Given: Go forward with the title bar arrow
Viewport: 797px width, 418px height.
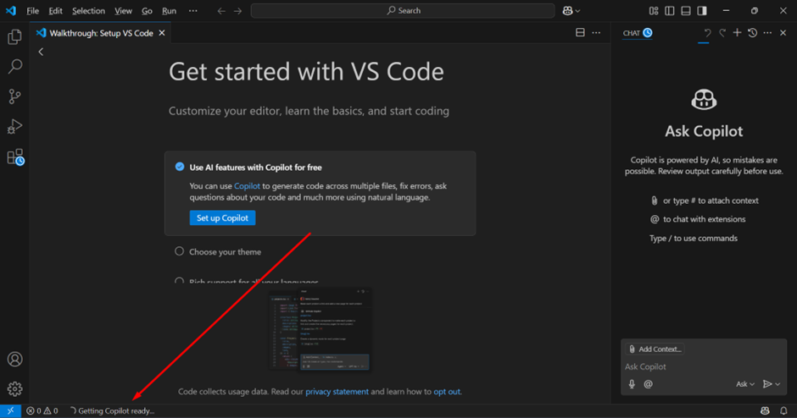Looking at the screenshot, I should [238, 11].
